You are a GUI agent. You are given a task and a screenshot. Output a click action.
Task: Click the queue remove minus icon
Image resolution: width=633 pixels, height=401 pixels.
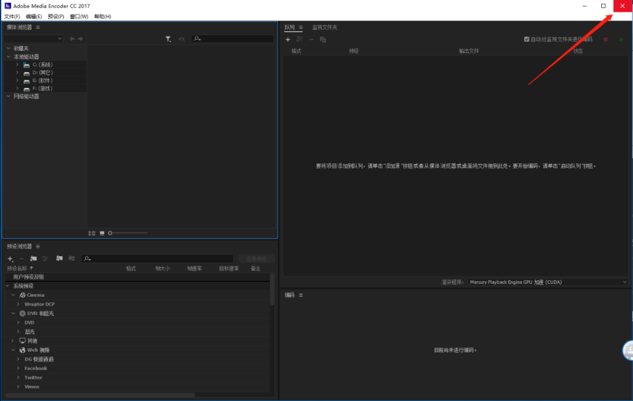pos(311,40)
